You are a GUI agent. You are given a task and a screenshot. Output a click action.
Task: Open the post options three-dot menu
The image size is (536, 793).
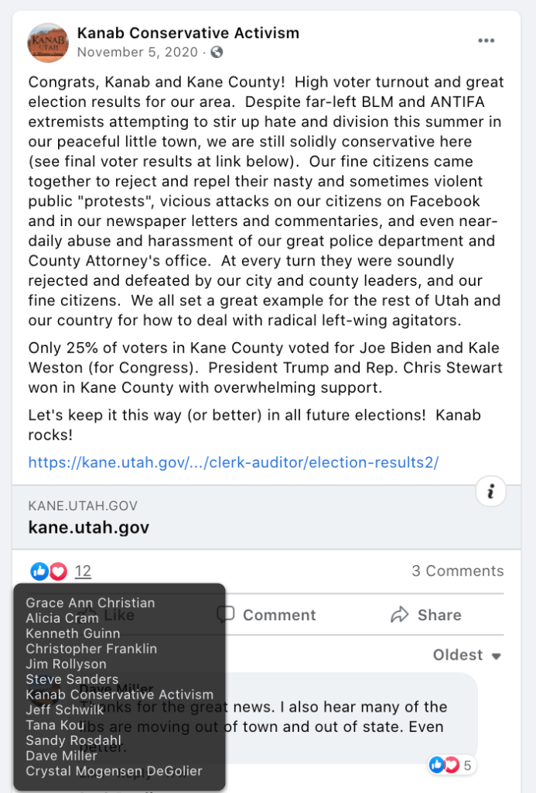pyautogui.click(x=486, y=41)
